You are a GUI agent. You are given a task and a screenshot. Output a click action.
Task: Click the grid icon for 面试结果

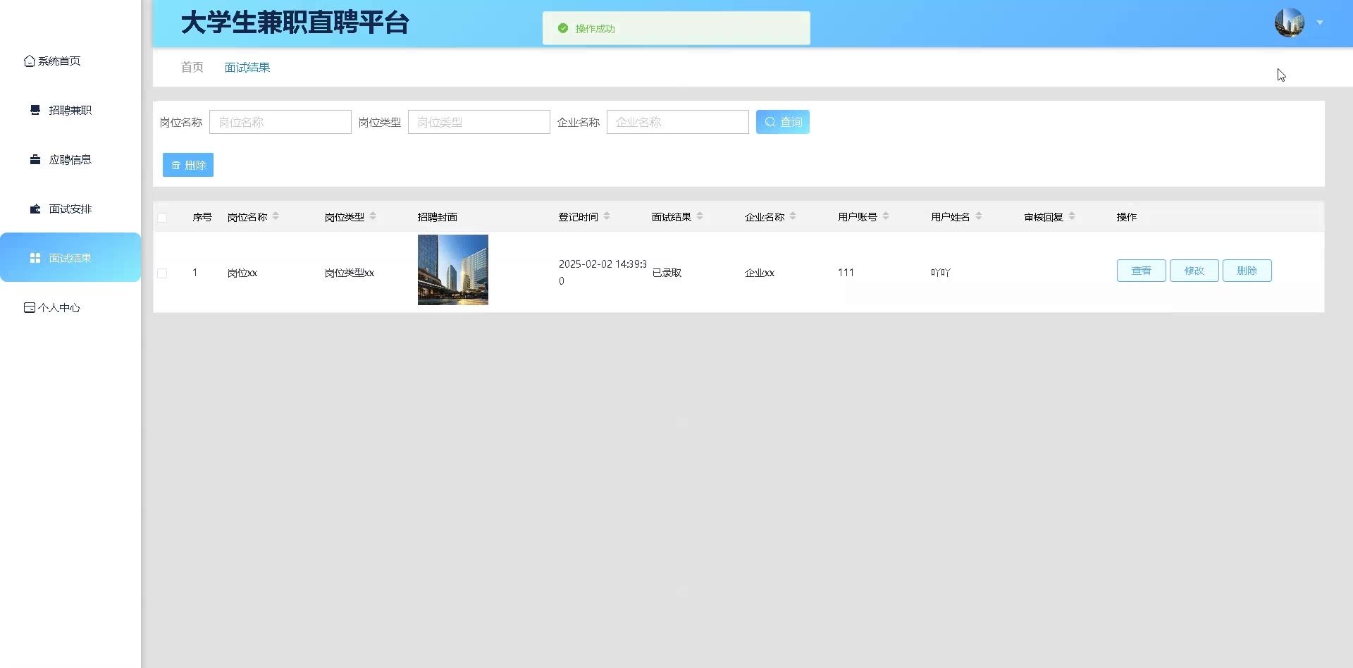click(x=35, y=258)
